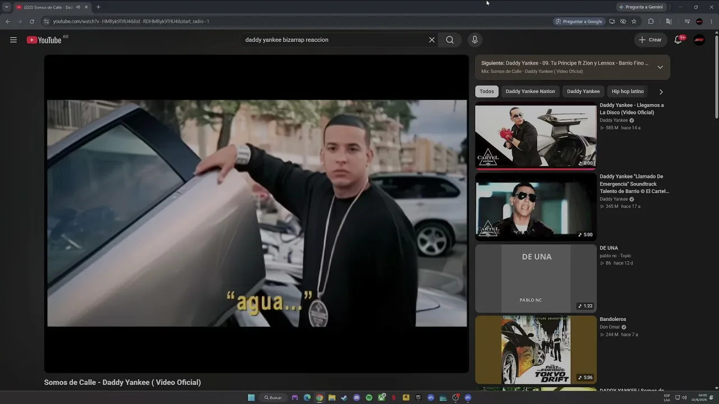Screen dimensions: 719x404
Task: Open File Explorer from taskbar
Action: click(x=332, y=398)
